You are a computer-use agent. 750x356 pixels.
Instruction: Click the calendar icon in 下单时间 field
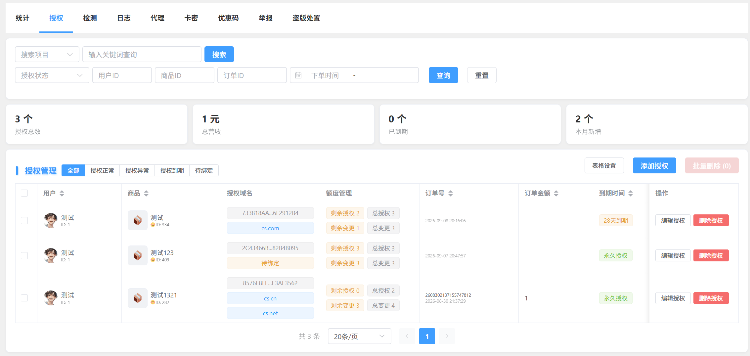click(298, 75)
